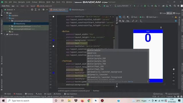Go to previous highlighted error arrow

click(x=110, y=17)
